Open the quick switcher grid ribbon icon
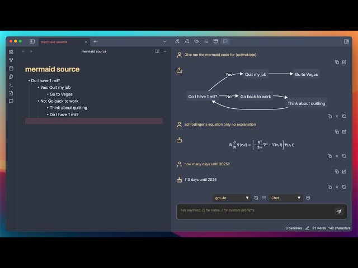358x268 pixels. coord(11,52)
